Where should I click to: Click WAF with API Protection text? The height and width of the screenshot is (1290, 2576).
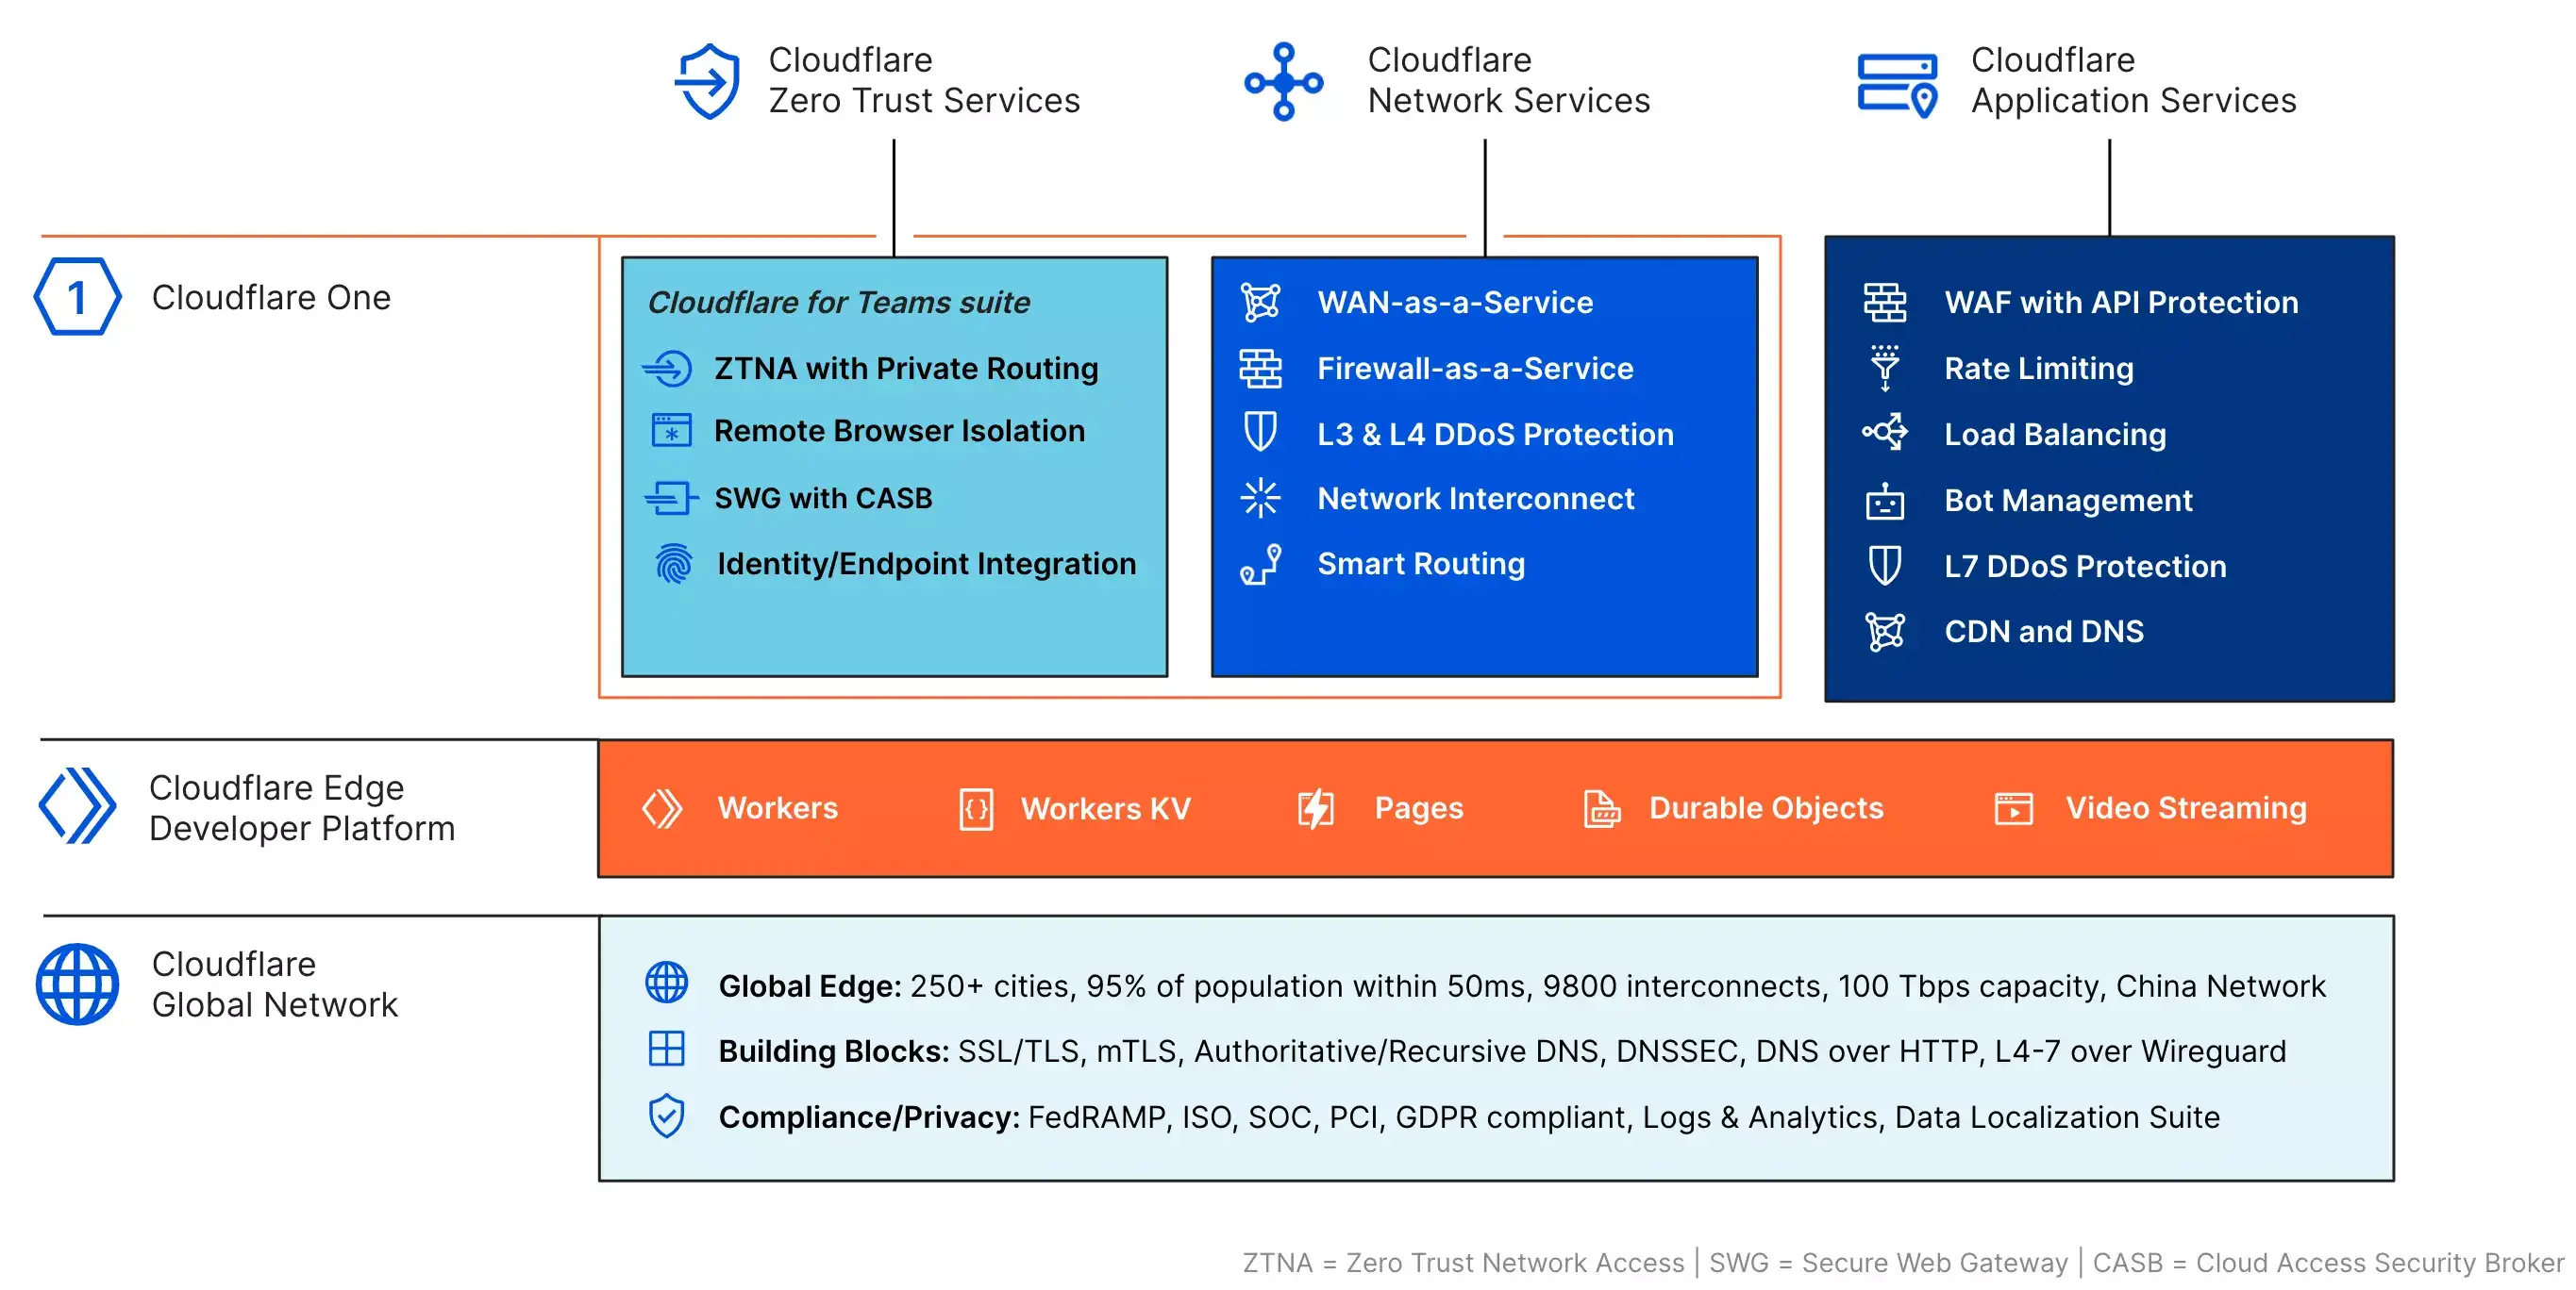(2121, 302)
